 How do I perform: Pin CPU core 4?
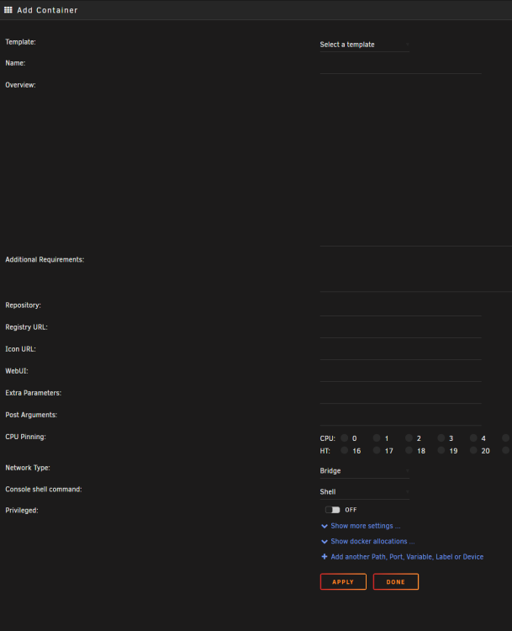(x=473, y=437)
